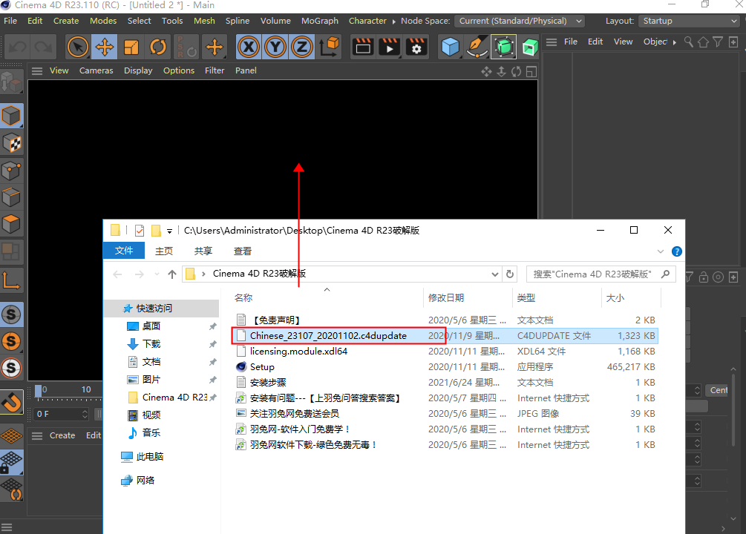Toggle Y-axis lock
Viewport: 746px width, 534px height.
tap(275, 47)
